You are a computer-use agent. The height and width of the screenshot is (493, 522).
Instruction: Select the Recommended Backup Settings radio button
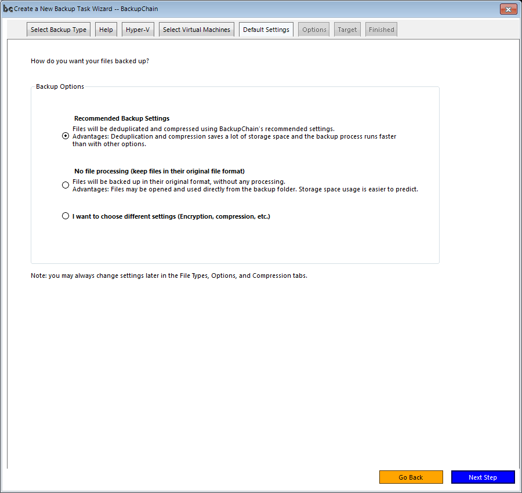pos(66,136)
